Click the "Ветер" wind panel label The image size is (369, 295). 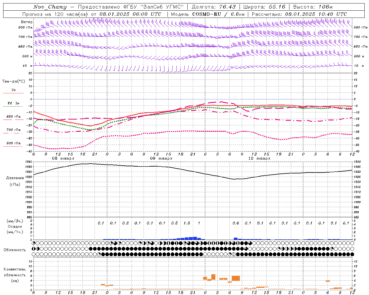click(x=27, y=22)
